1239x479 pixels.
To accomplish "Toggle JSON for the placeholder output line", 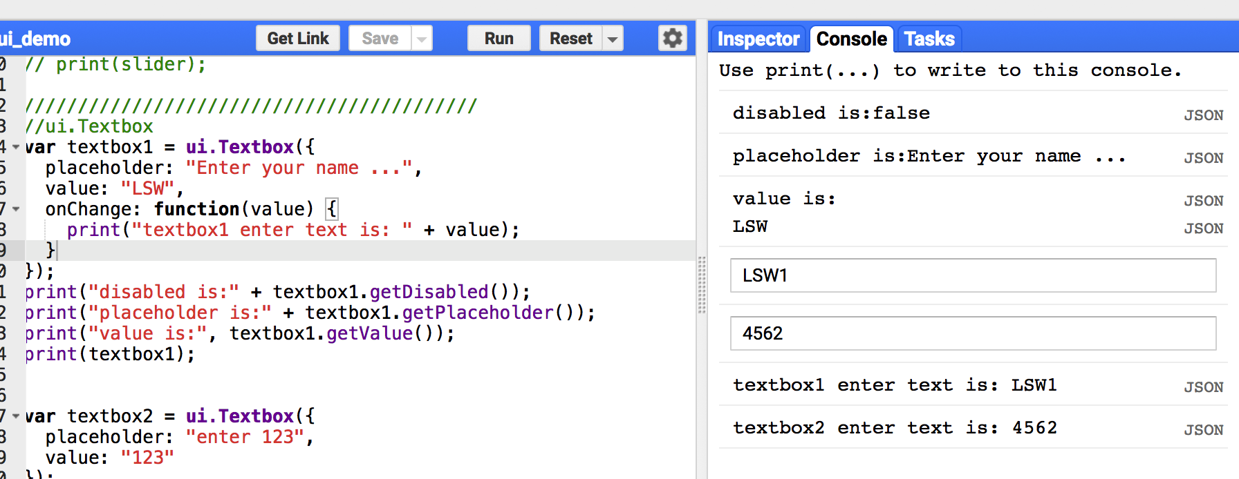I will (x=1203, y=158).
